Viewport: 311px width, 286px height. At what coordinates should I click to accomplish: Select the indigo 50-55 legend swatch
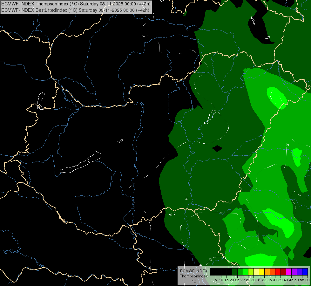(300, 272)
